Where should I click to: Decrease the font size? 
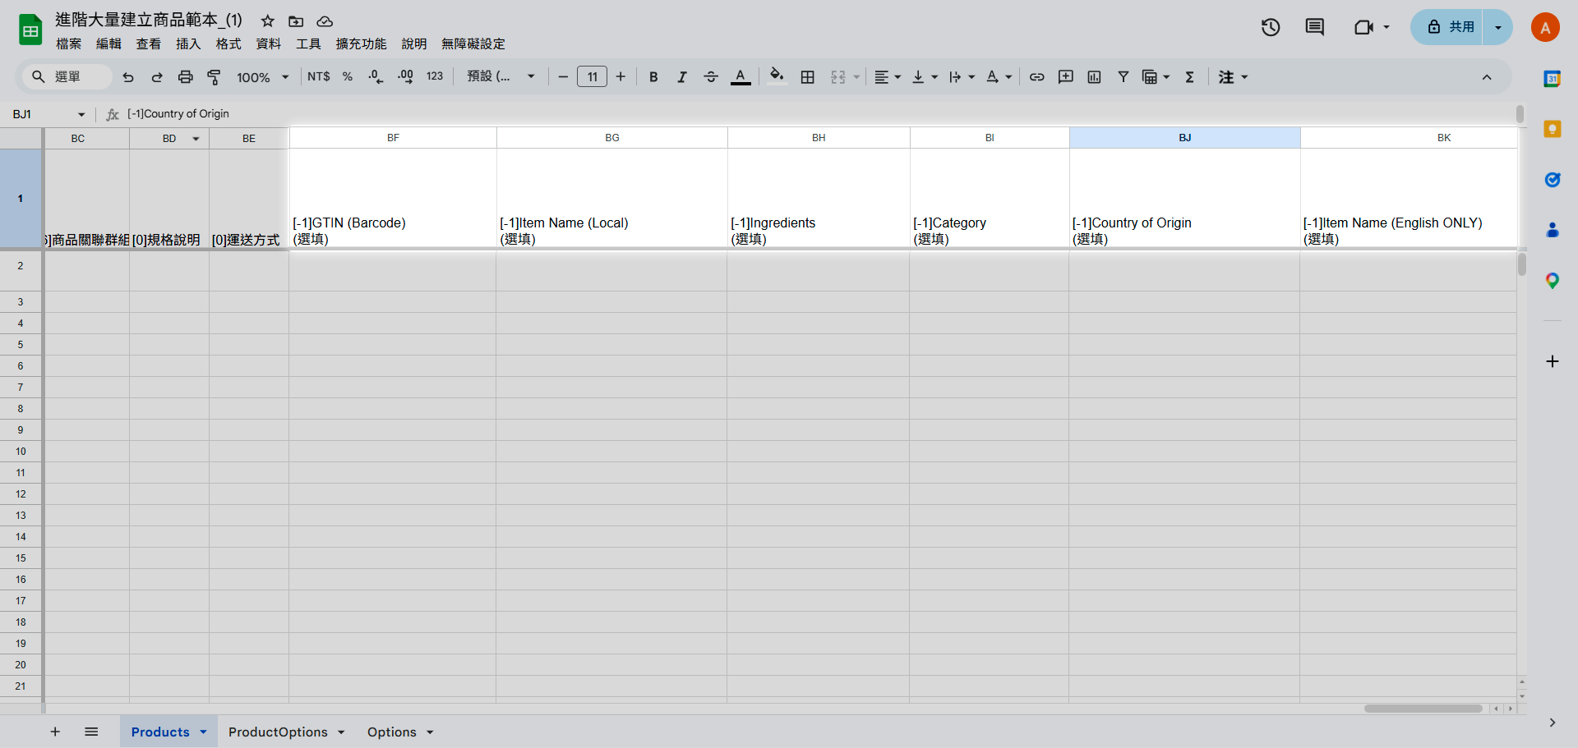tap(563, 77)
